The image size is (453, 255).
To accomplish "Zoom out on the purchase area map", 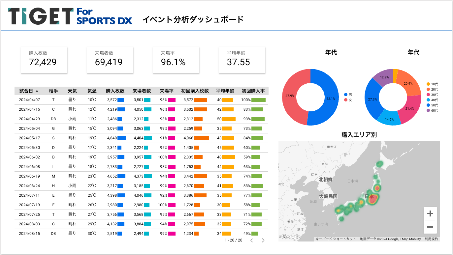I will point(430,227).
